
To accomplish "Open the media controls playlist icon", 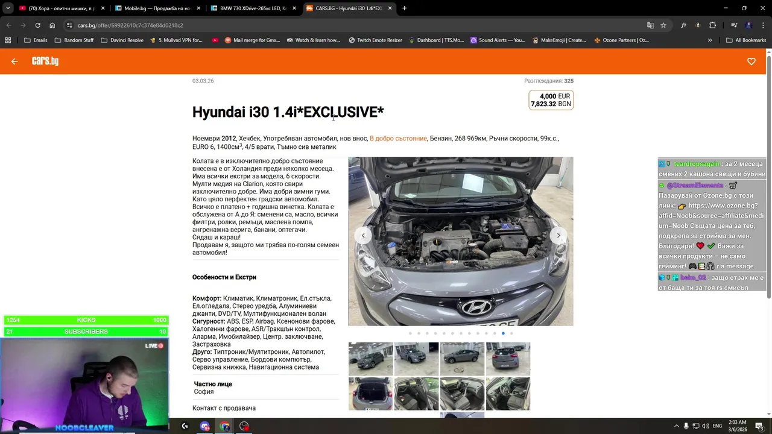I will (x=734, y=25).
